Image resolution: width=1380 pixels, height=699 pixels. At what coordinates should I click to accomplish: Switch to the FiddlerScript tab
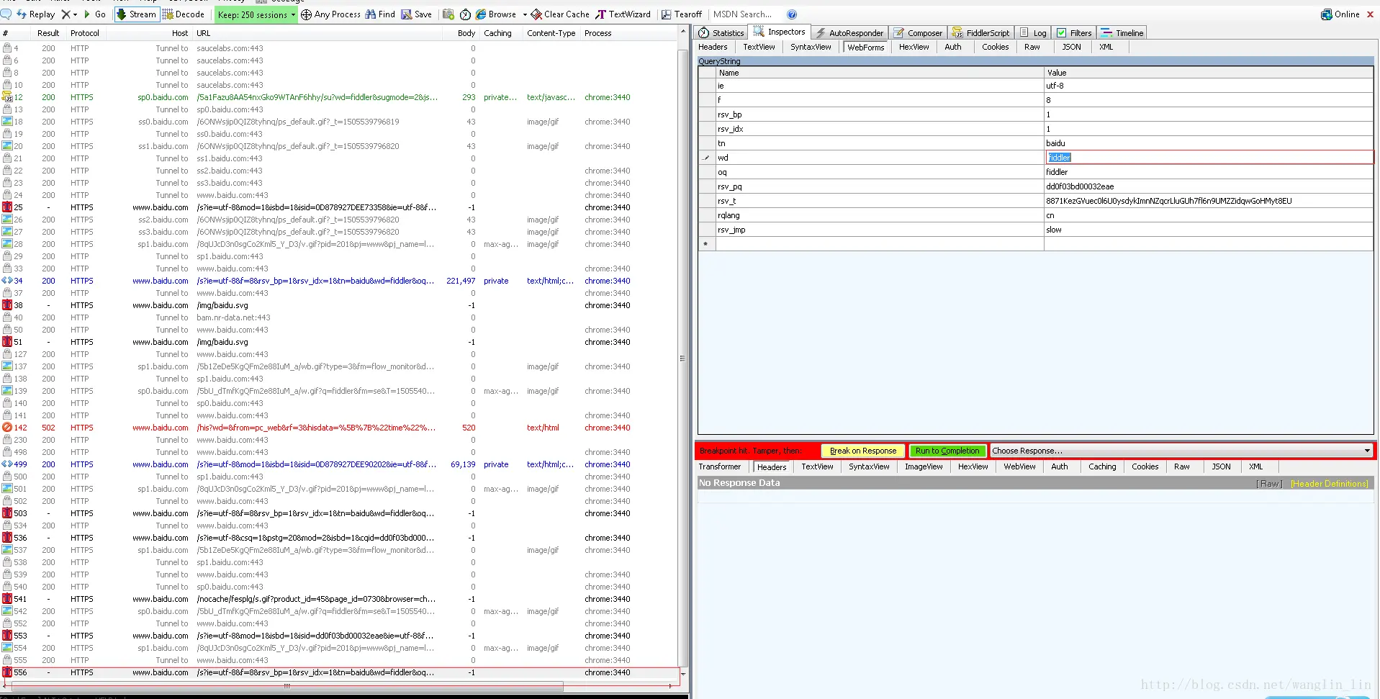point(981,33)
